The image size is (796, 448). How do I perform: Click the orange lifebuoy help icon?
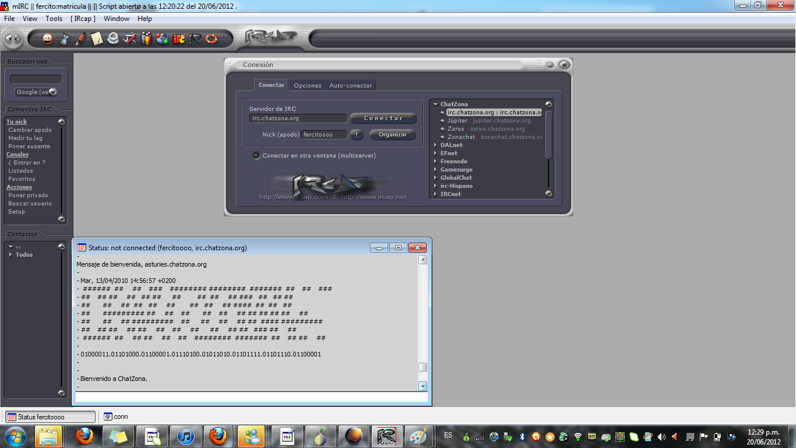211,39
